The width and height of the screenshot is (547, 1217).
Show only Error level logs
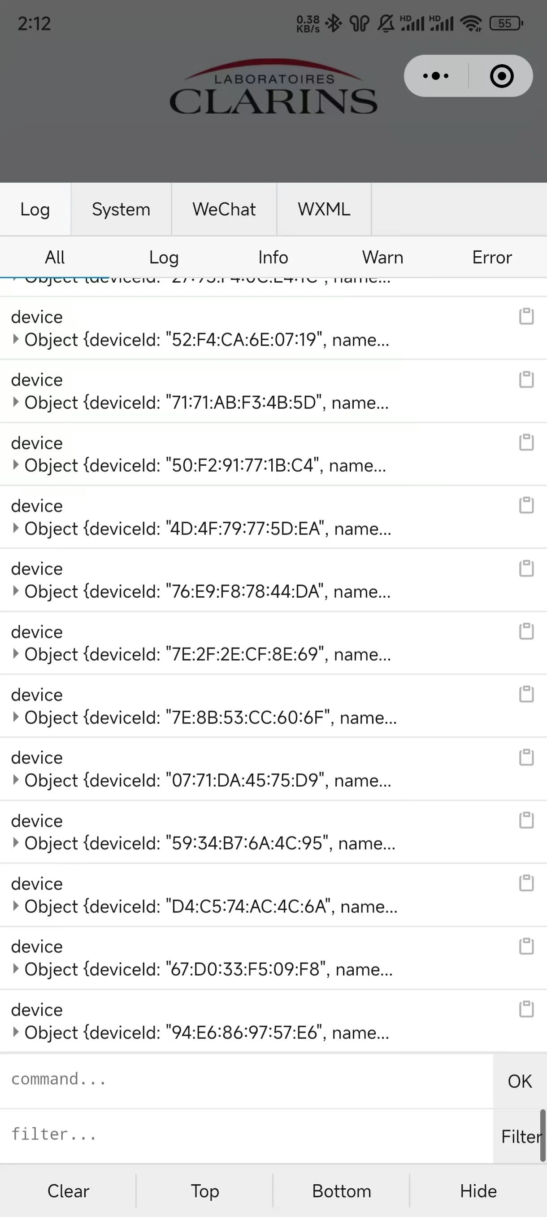coord(492,258)
